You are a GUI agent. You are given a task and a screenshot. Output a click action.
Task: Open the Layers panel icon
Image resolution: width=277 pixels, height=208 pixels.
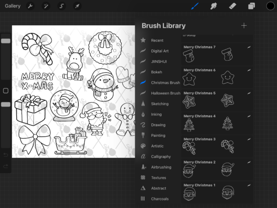coord(251,6)
